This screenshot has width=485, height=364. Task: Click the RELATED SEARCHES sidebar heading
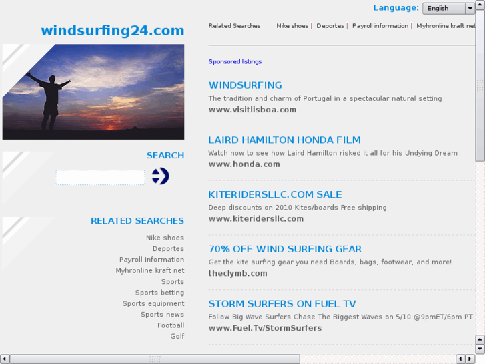(137, 221)
